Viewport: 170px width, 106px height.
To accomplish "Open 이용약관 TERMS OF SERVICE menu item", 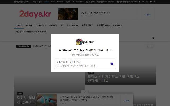I will (x=109, y=25).
